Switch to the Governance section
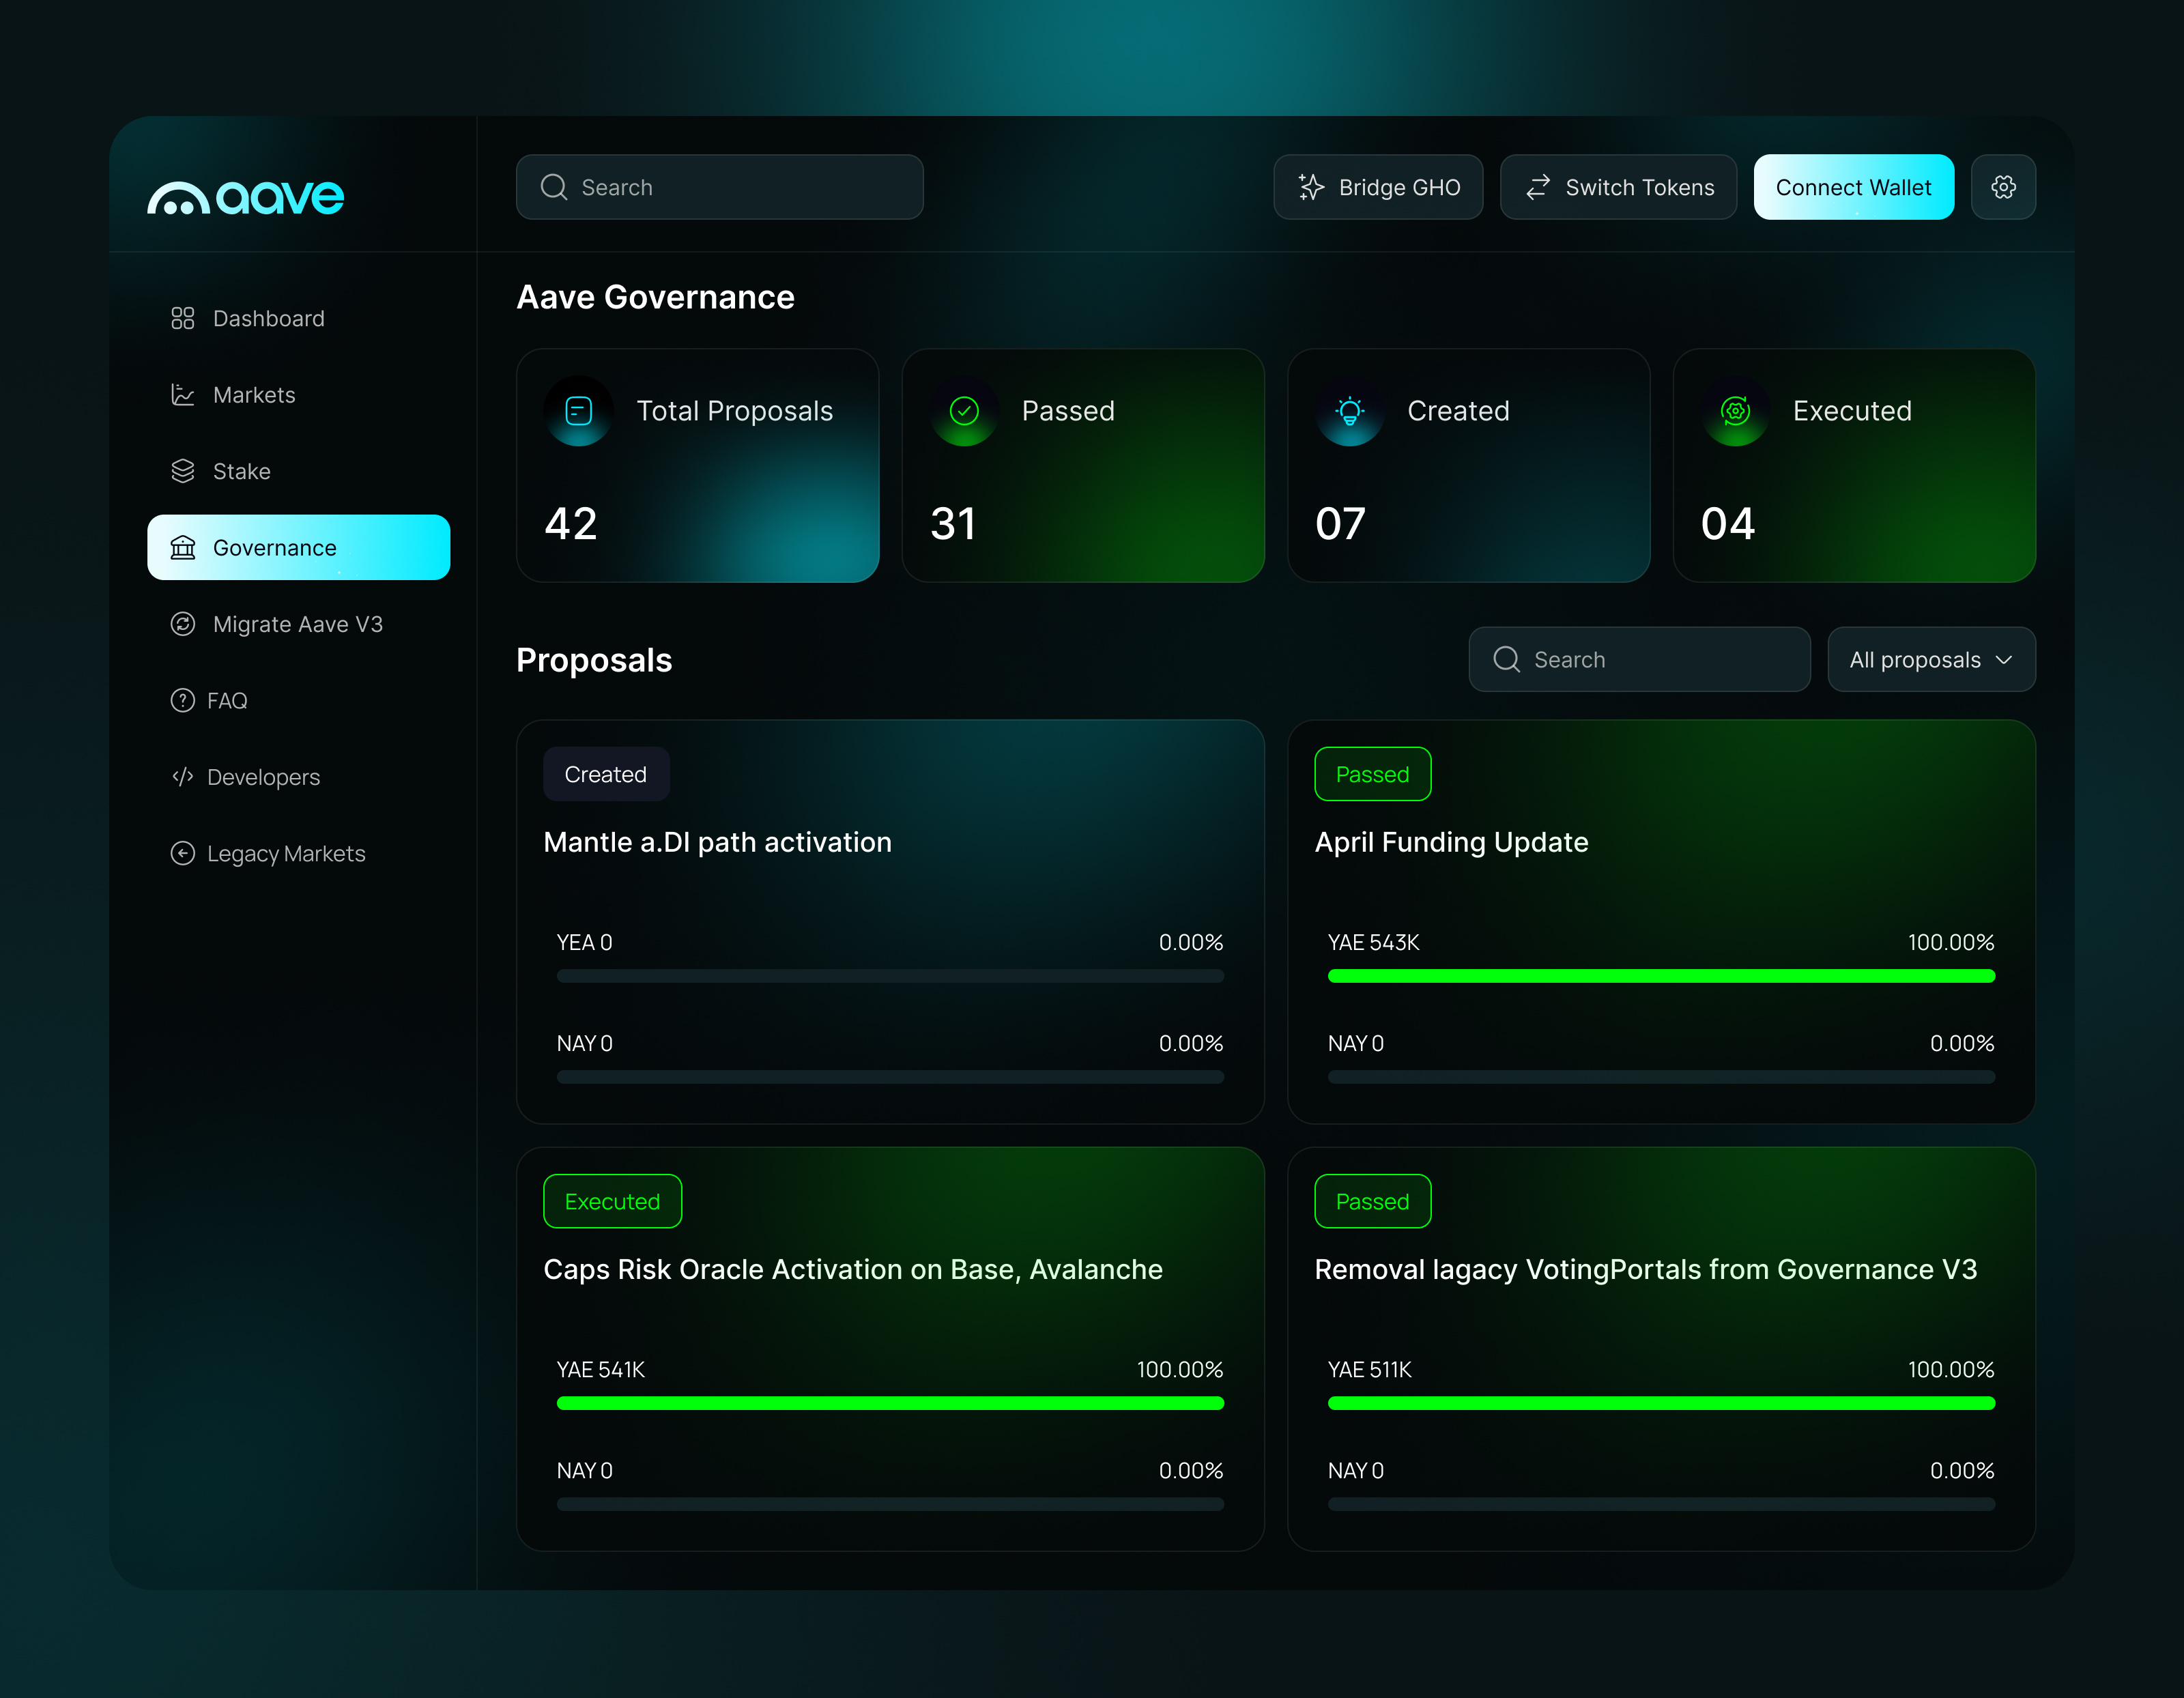This screenshot has width=2184, height=1698. [x=274, y=547]
